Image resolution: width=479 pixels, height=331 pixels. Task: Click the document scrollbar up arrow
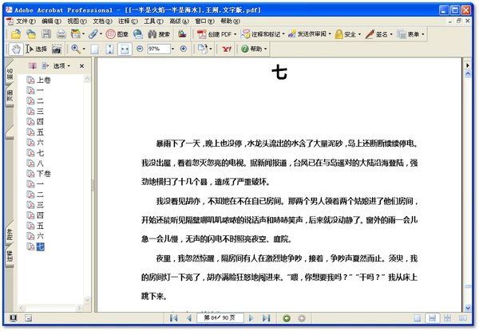coord(468,74)
